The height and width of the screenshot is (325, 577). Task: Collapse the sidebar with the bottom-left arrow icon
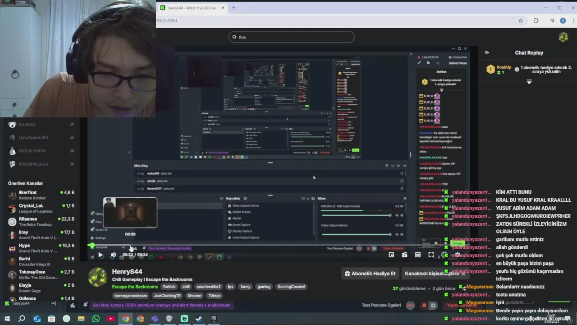coord(54,304)
